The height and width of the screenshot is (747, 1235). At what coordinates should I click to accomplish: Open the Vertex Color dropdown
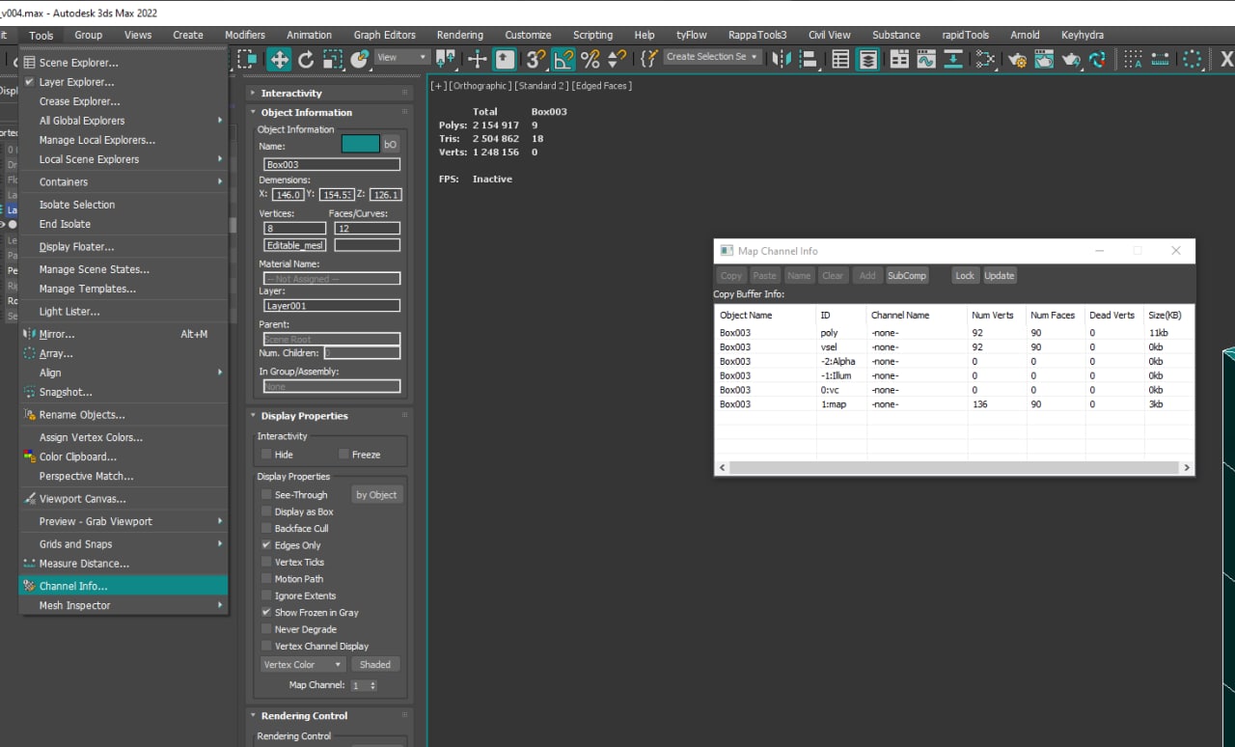coord(303,665)
